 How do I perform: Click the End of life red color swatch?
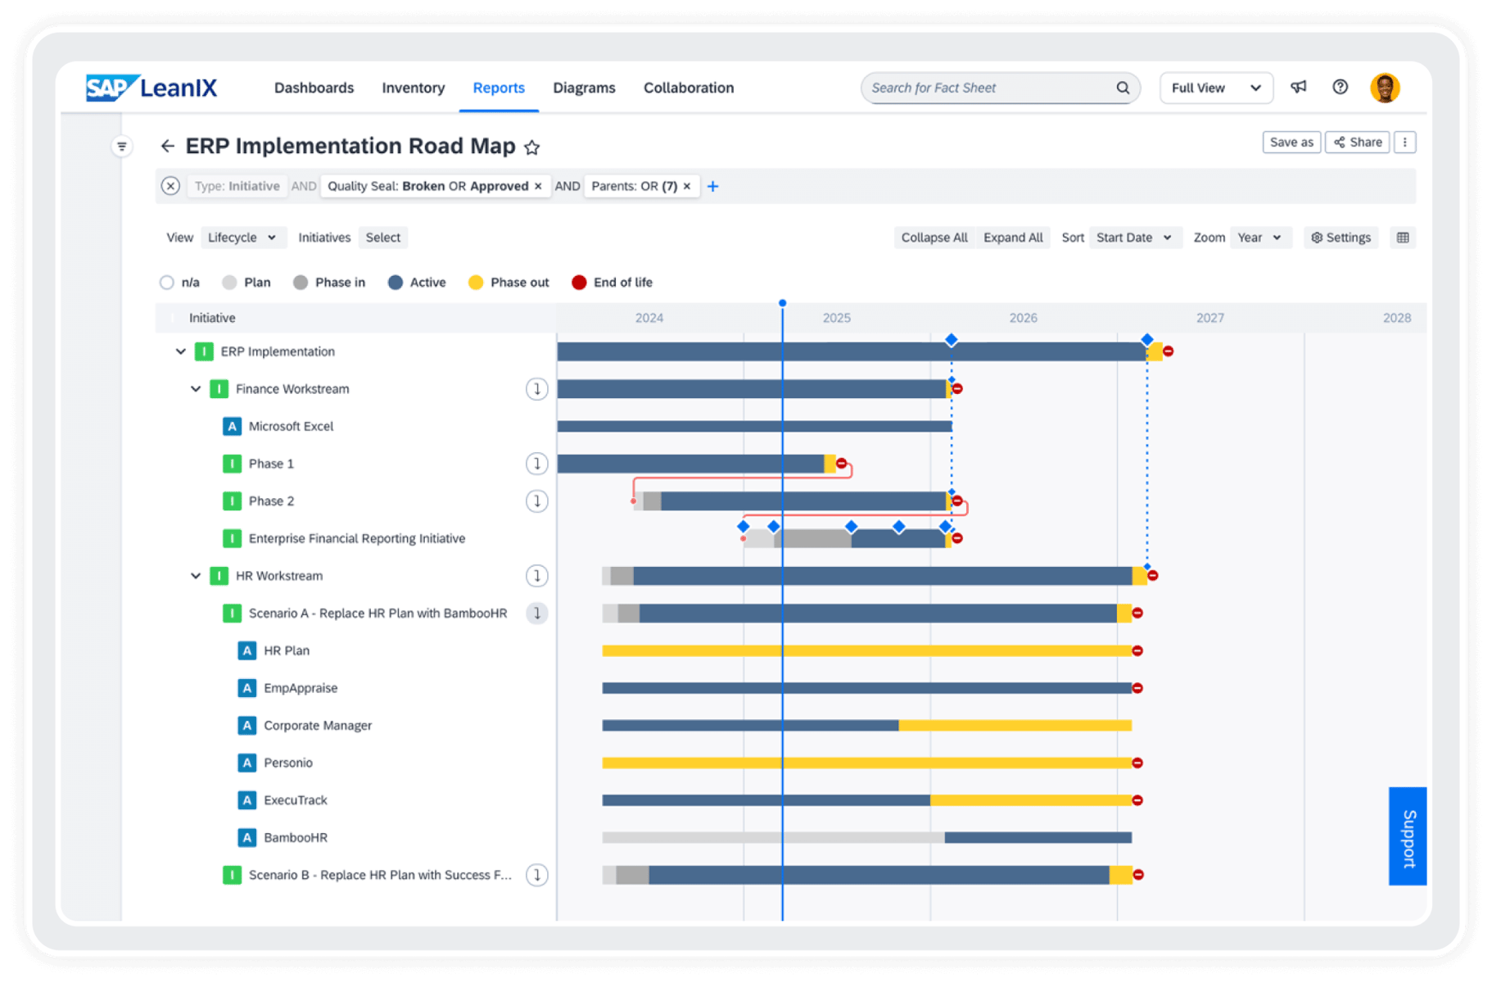581,282
